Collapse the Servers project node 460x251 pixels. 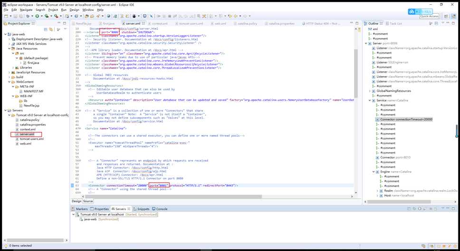coord(5,110)
